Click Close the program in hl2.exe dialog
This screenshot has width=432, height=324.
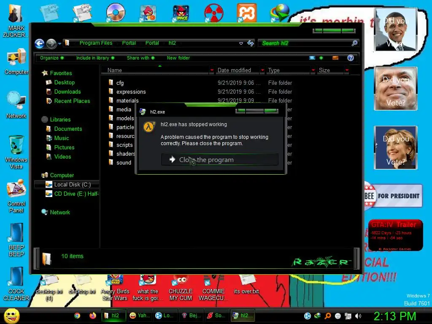coord(219,159)
